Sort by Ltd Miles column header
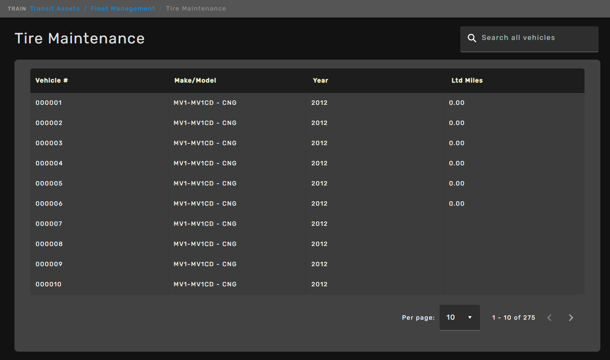The height and width of the screenshot is (360, 610). click(467, 81)
